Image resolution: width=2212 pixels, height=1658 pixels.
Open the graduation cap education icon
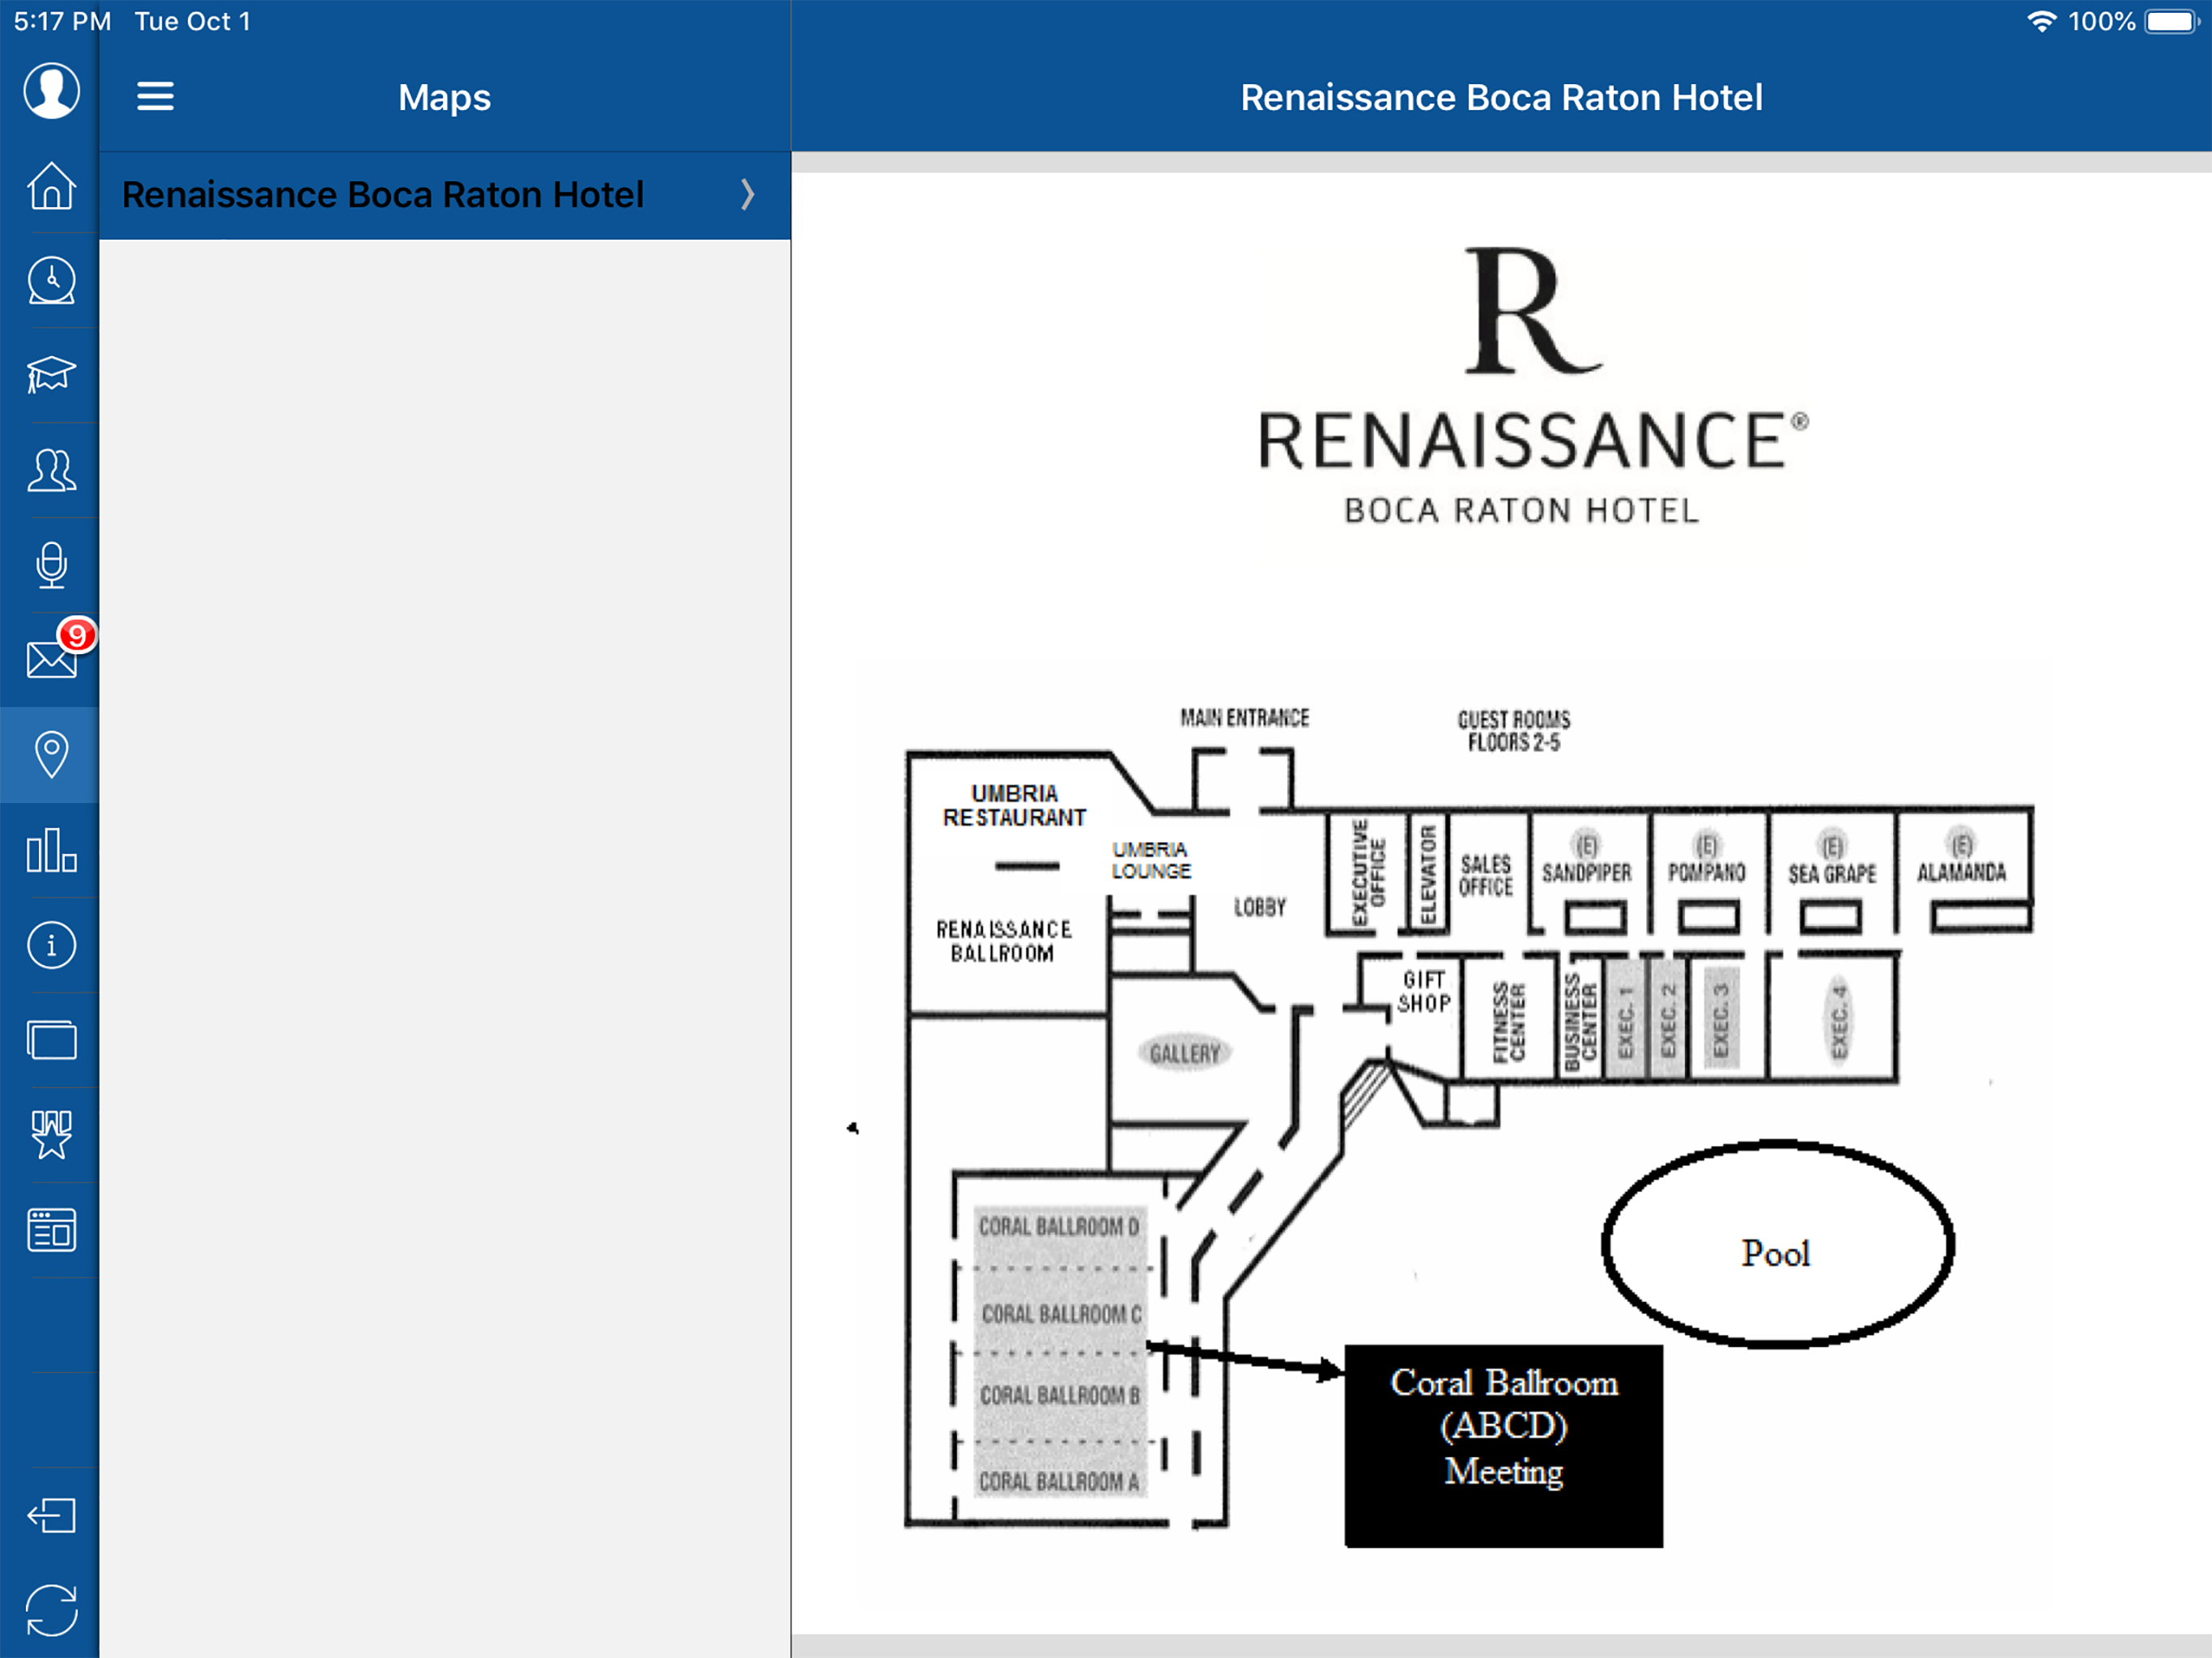pos(51,374)
